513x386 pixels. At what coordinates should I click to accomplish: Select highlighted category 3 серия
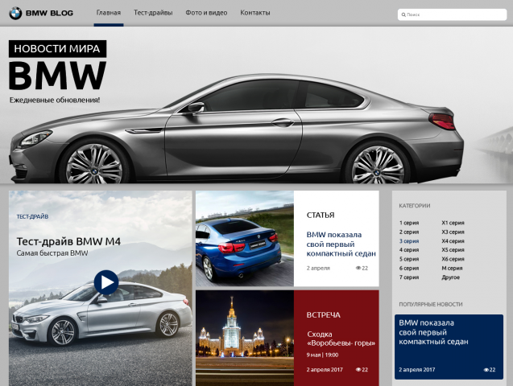pyautogui.click(x=409, y=241)
